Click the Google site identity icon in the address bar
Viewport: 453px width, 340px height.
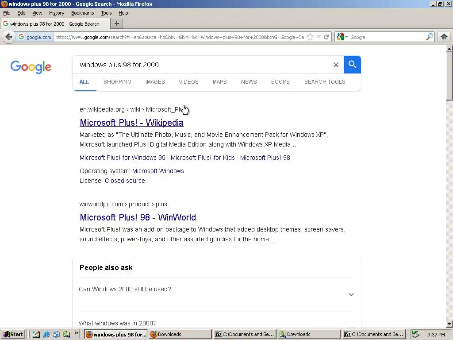coord(21,37)
